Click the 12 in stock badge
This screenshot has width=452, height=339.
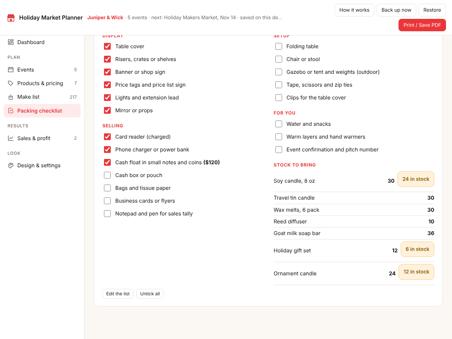pyautogui.click(x=416, y=272)
